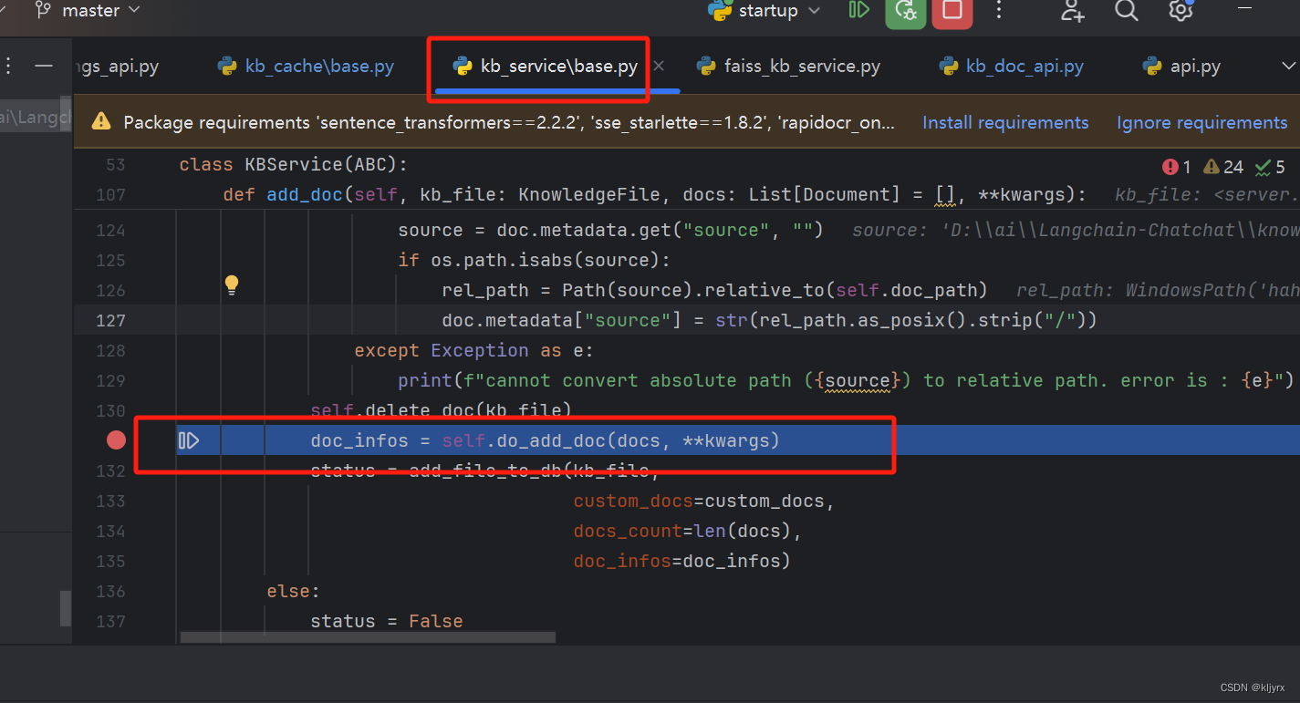
Task: Close the kb_service\base.py tab
Action: click(659, 67)
